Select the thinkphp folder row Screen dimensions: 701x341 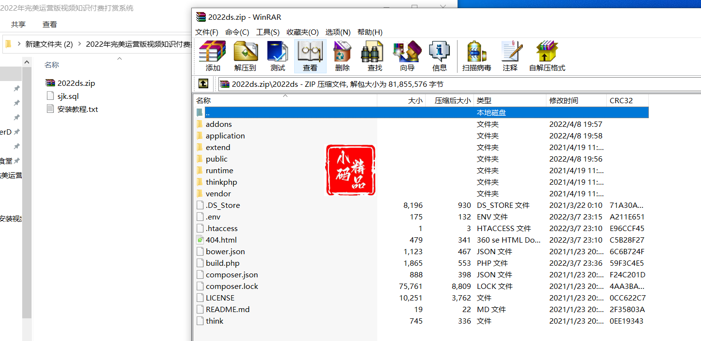pyautogui.click(x=421, y=182)
